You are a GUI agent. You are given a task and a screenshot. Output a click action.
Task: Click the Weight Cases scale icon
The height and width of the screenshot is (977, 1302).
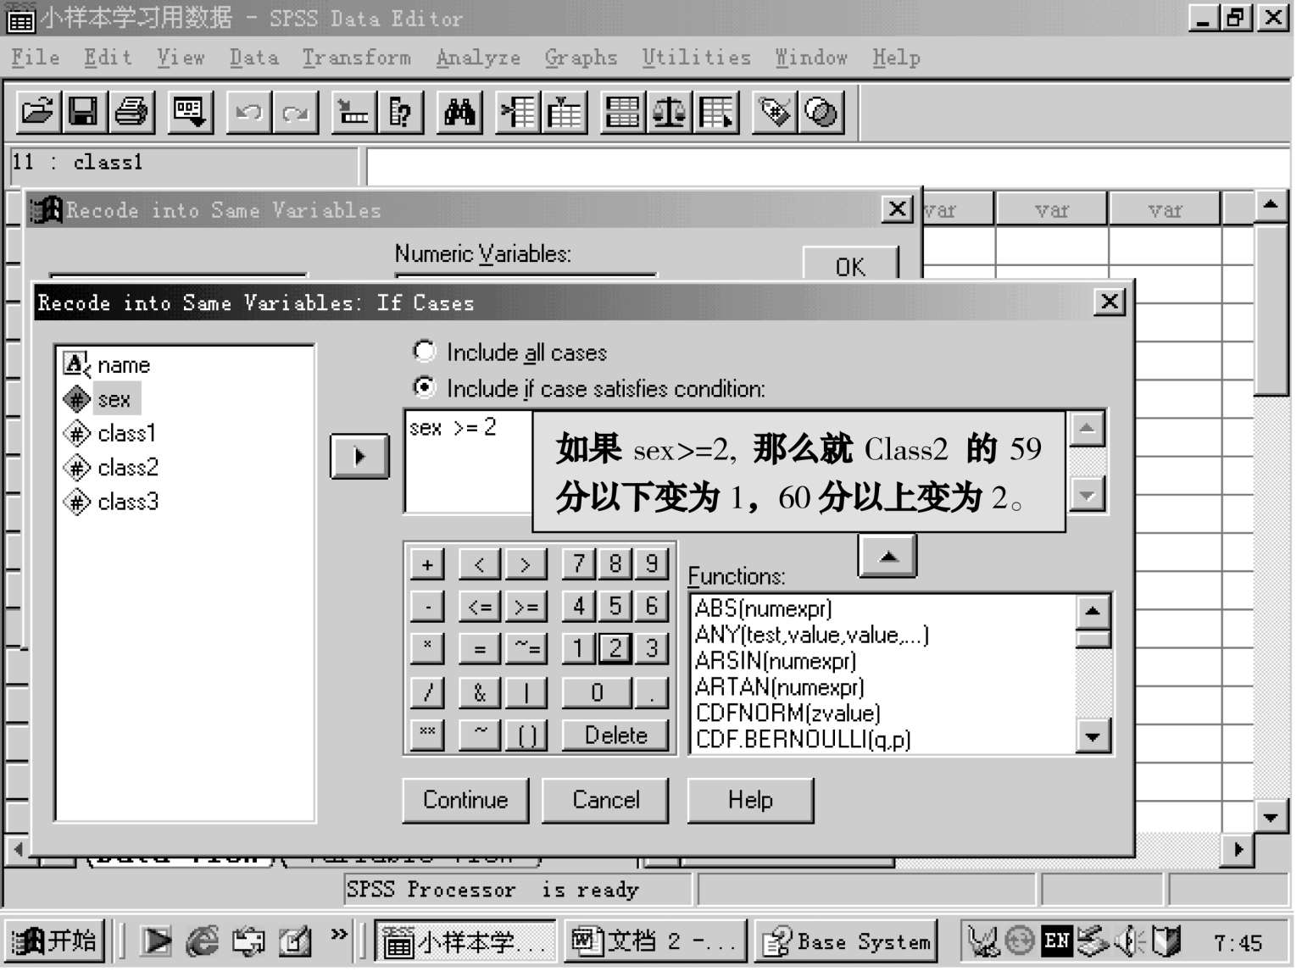670,112
